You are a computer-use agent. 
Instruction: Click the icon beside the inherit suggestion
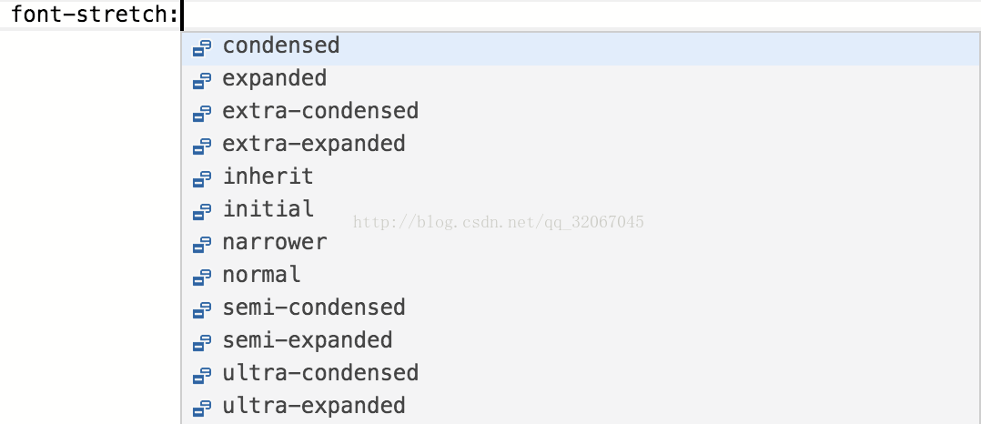pos(201,179)
